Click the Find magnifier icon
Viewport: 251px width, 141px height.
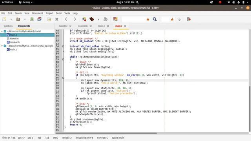[155, 19]
